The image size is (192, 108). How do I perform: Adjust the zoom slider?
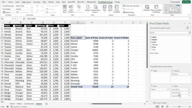coord(179,107)
